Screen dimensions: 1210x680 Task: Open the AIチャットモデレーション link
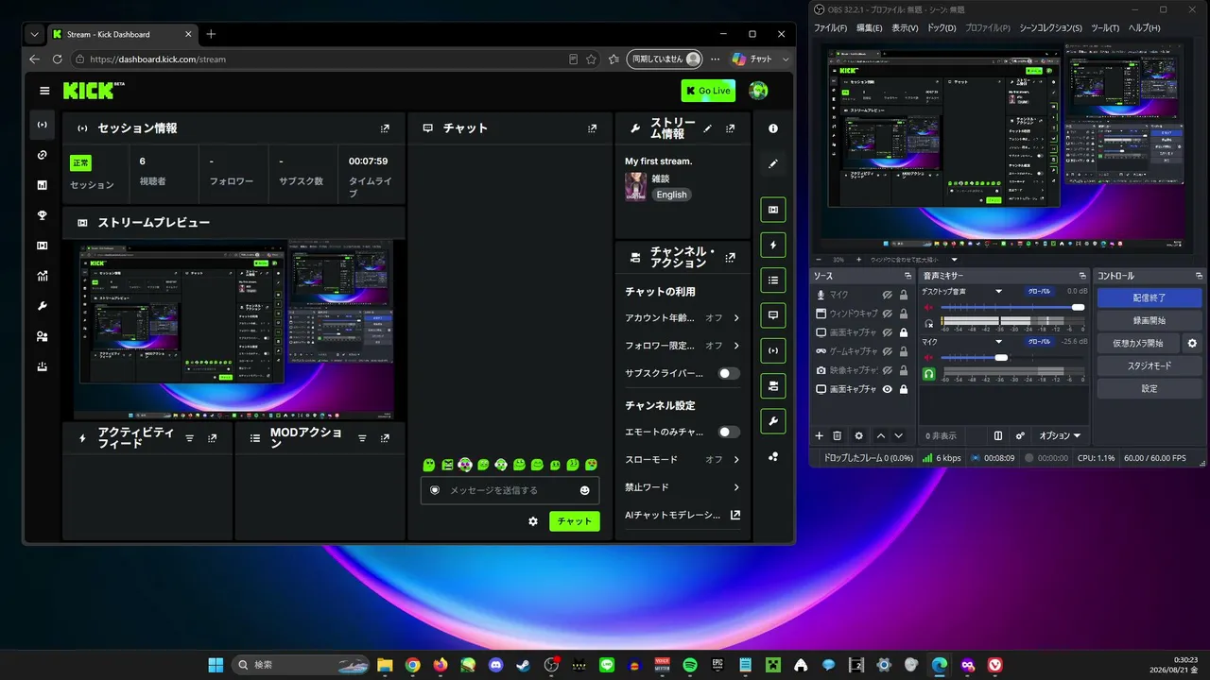pos(682,516)
